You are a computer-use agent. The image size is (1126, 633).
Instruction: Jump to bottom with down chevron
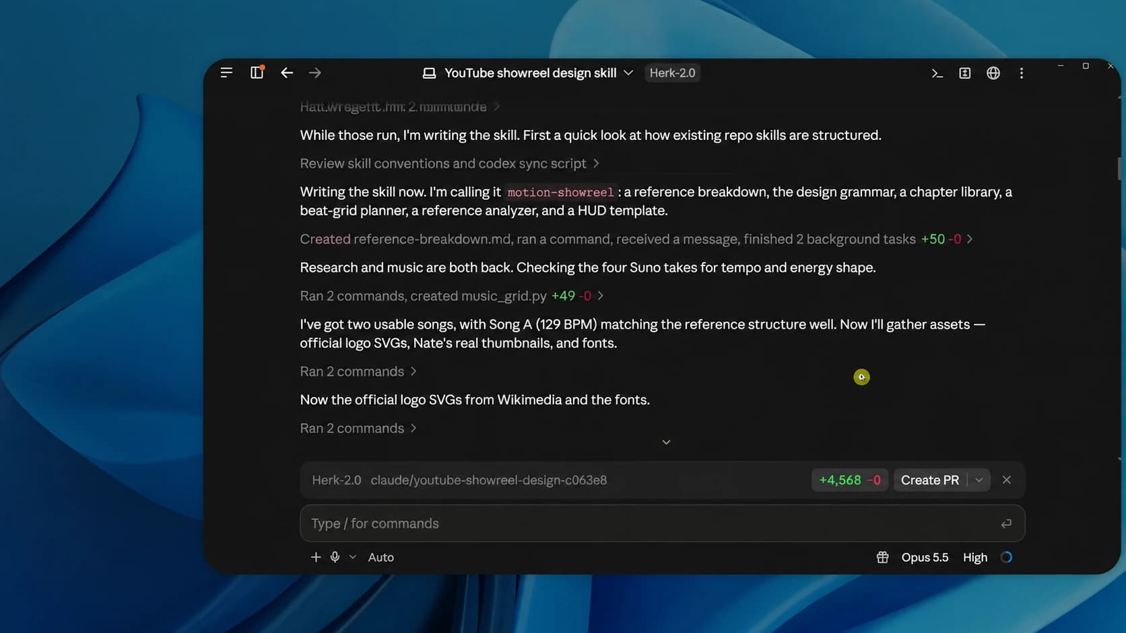[666, 442]
